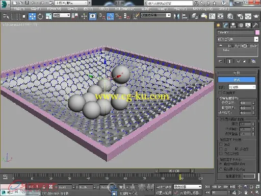The width and height of the screenshot is (261, 196).
Task: Select the second radio button option
Action: [221, 169]
